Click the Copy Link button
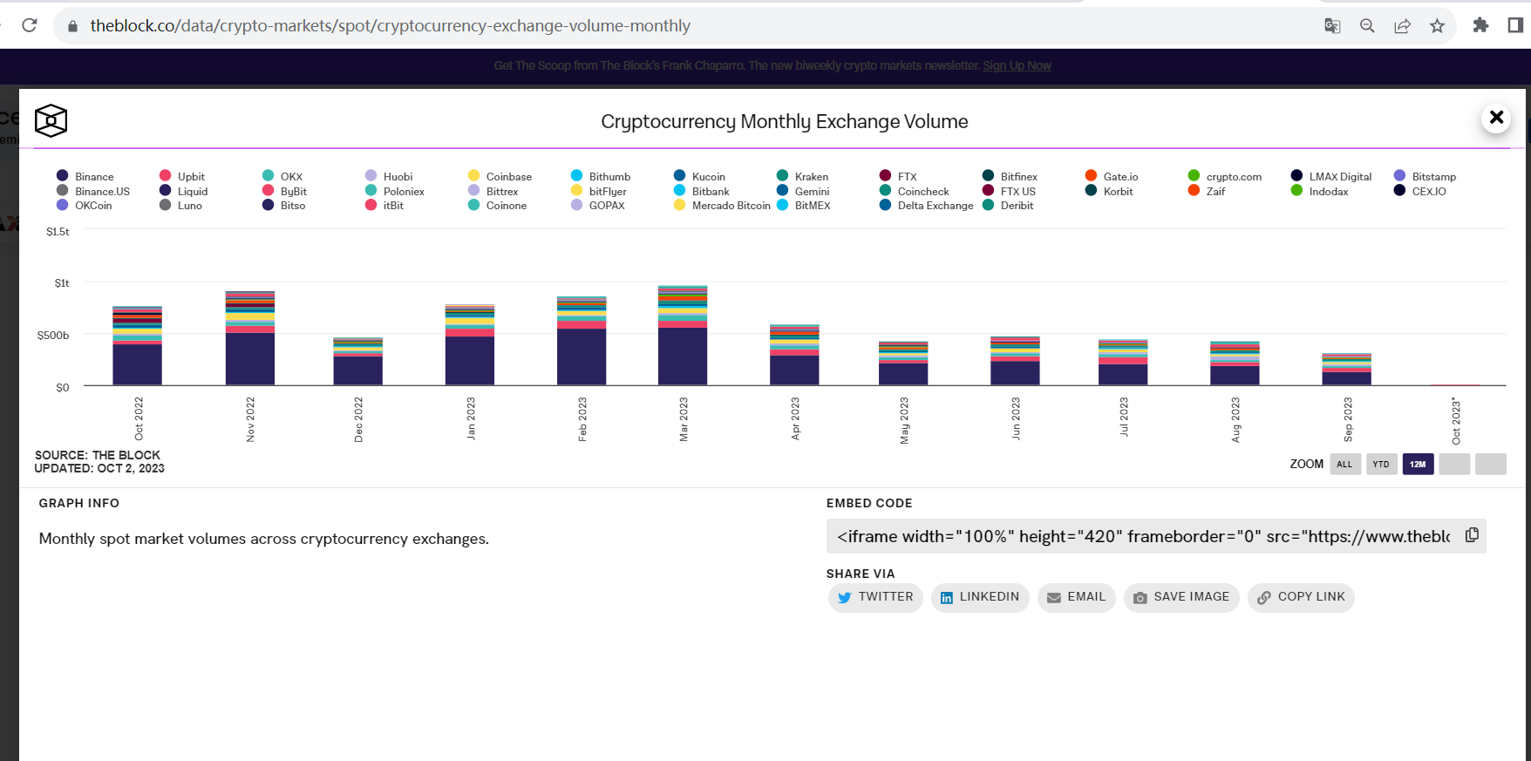1531x761 pixels. click(x=1301, y=597)
